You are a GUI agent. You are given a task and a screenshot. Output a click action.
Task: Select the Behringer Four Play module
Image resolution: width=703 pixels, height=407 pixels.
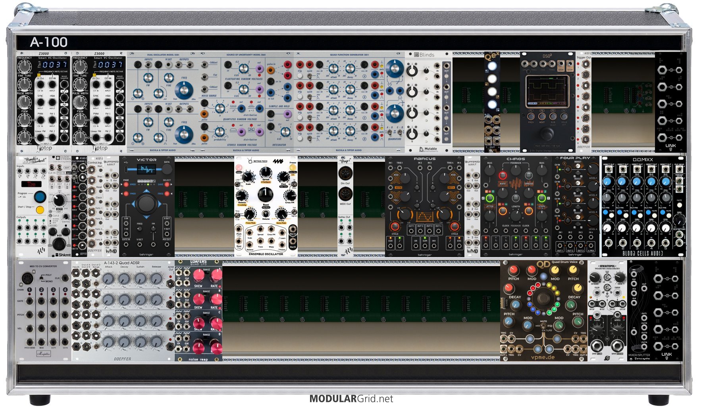point(576,206)
